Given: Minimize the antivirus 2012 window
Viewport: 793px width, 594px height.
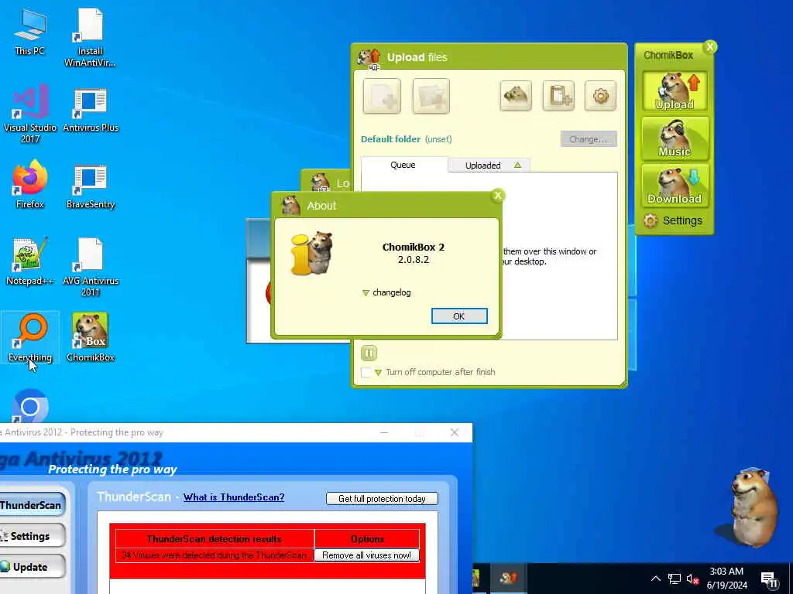Looking at the screenshot, I should pyautogui.click(x=384, y=432).
